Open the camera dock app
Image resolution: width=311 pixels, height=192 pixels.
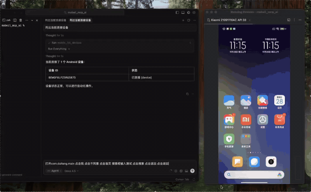(271, 162)
